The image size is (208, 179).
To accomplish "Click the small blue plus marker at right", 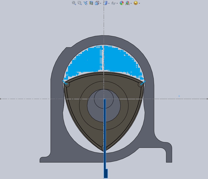I will click(x=179, y=96).
